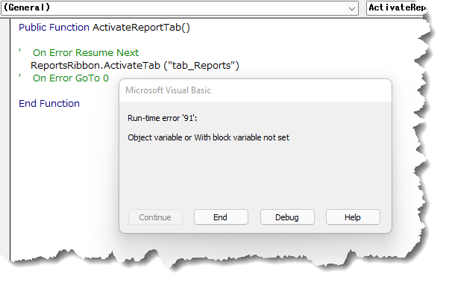Click the Public keyword in function declaration
The image size is (449, 283).
tap(32, 28)
